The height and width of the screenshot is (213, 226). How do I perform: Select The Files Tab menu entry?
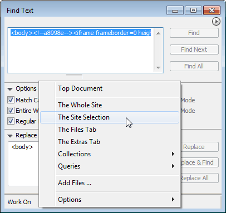tap(110, 130)
